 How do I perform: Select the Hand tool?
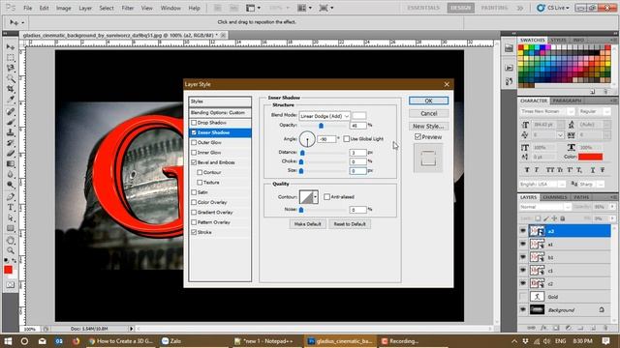click(x=11, y=241)
